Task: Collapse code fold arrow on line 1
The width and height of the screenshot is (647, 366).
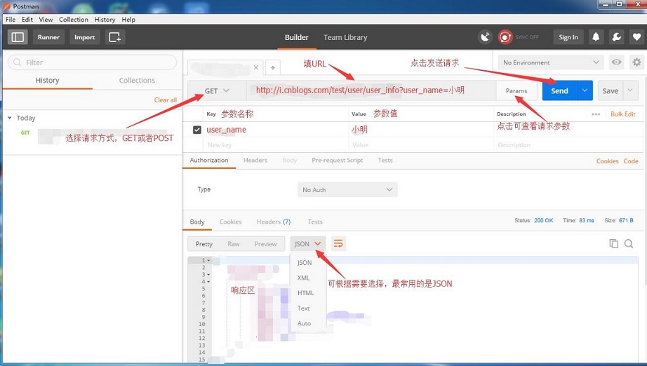Action: [208, 261]
